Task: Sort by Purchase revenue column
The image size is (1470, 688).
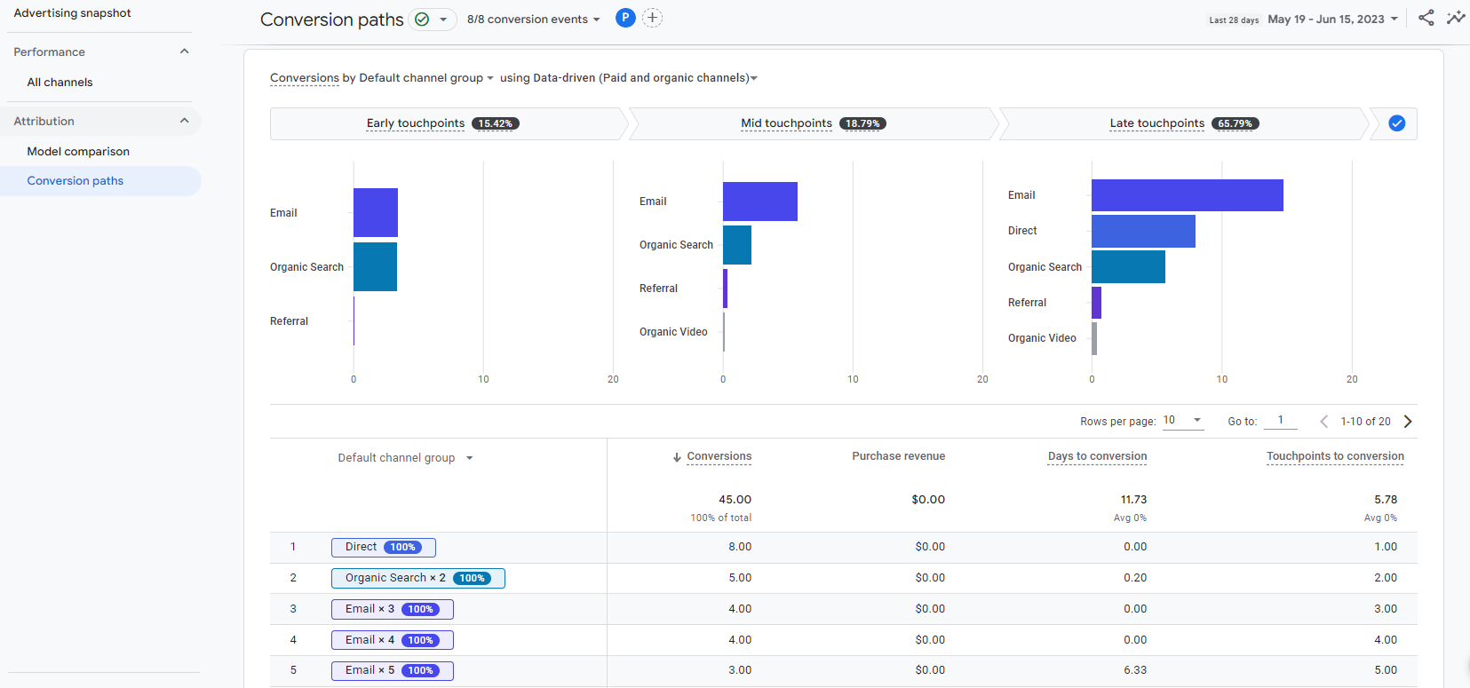Action: 898,456
